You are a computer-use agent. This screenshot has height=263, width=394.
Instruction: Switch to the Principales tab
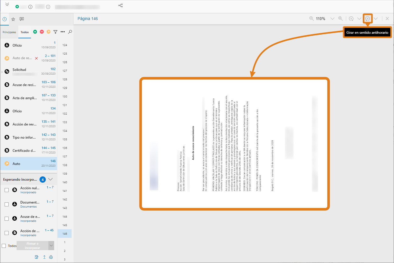tap(9, 32)
